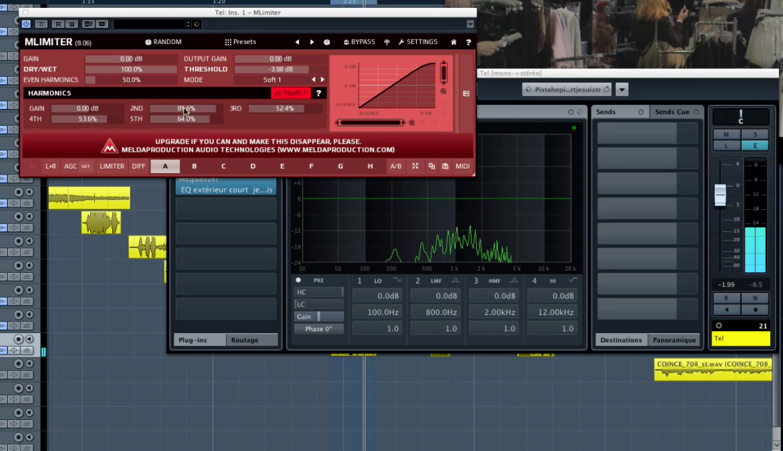Toggle the LIMITER button
This screenshot has width=783, height=451.
111,167
